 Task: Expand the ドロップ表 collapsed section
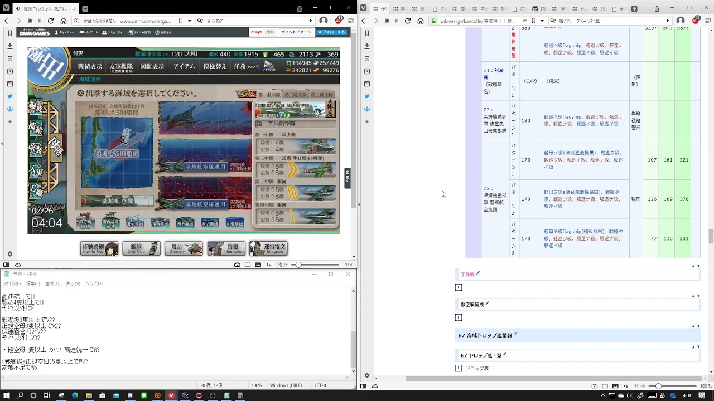459,368
